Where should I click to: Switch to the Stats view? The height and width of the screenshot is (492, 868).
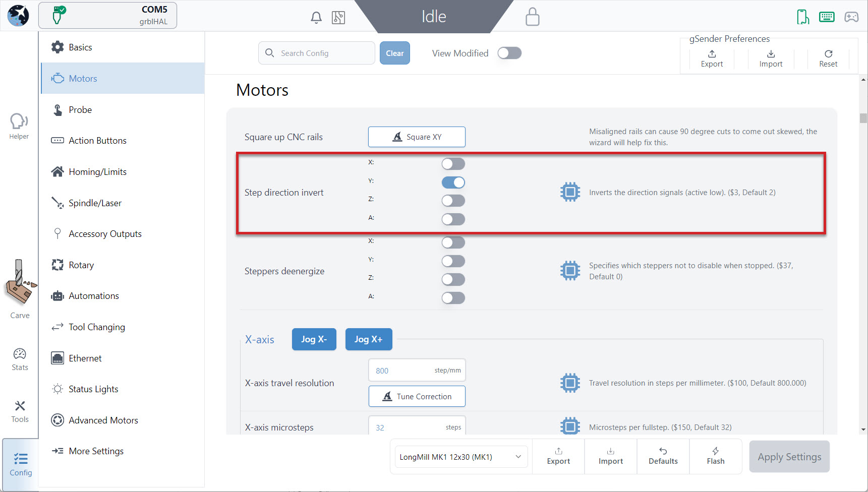pyautogui.click(x=20, y=359)
